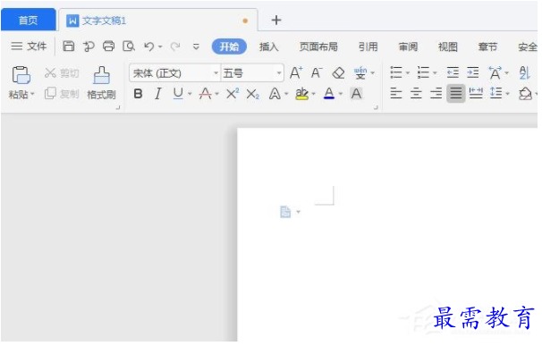Screen dimensions: 542x346
Task: Click the Print icon
Action: [109, 46]
